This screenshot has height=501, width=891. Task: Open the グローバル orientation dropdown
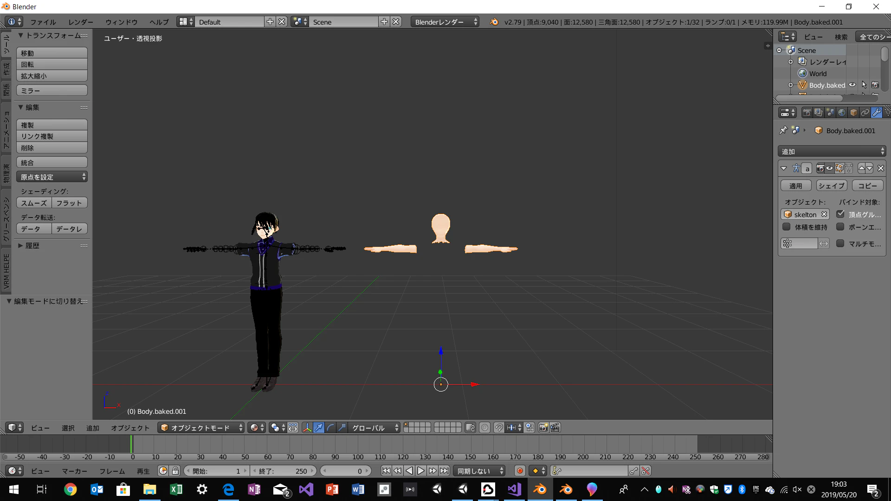point(374,428)
